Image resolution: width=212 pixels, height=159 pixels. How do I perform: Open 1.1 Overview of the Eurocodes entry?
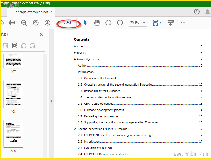pyautogui.click(x=140, y=78)
